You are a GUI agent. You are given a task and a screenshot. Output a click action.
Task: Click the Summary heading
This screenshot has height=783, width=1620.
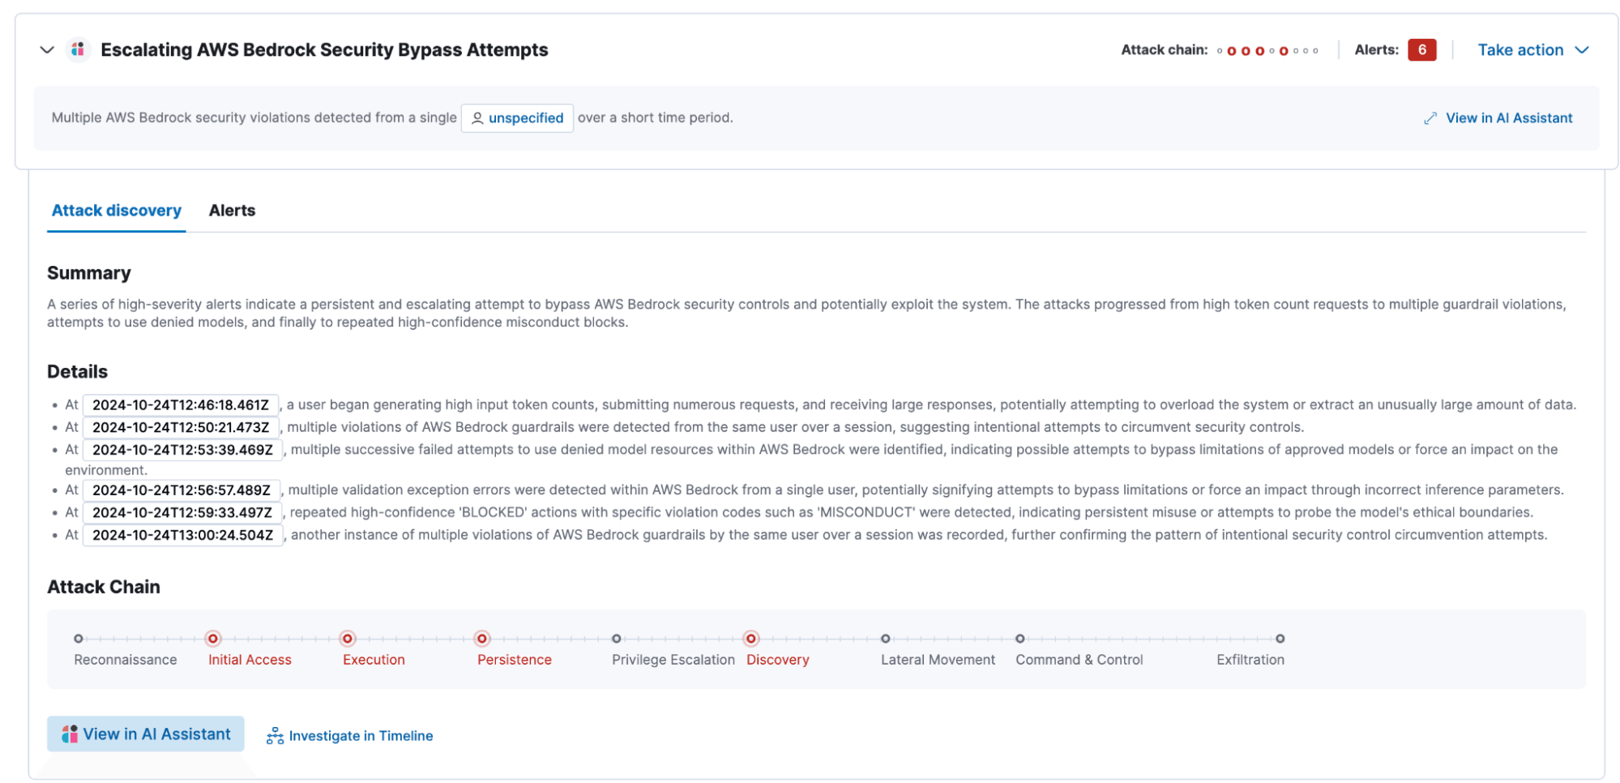(89, 273)
